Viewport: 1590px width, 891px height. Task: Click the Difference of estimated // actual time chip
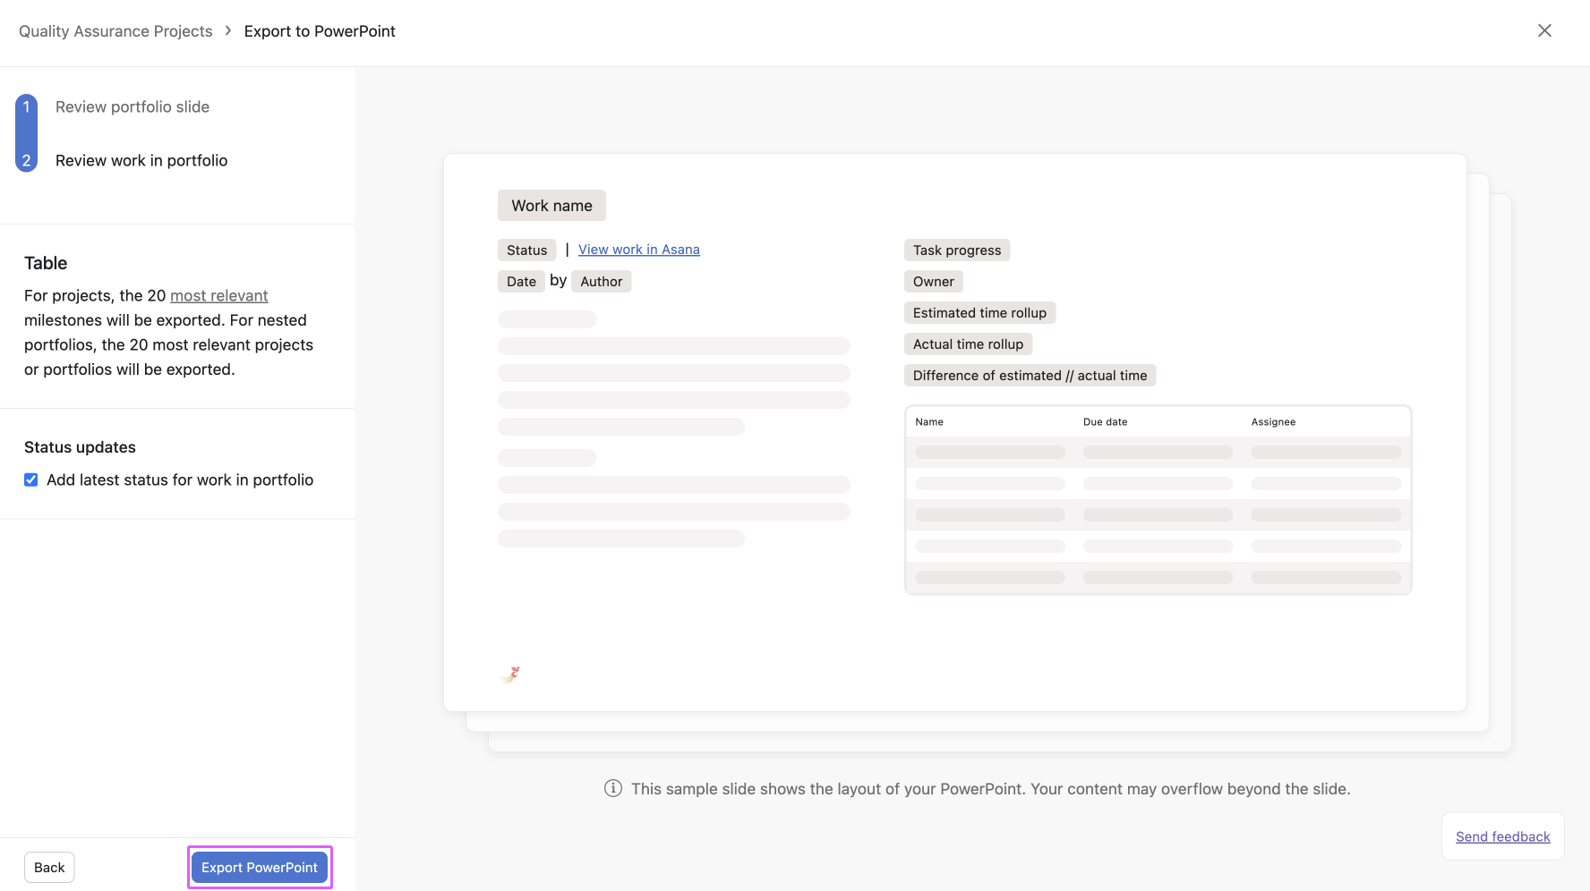(1030, 375)
